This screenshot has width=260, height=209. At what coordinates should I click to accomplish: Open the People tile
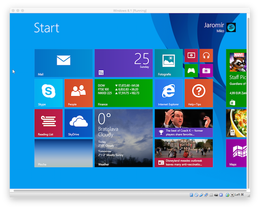point(79,93)
